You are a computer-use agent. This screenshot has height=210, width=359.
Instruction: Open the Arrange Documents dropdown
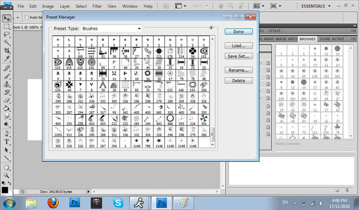click(259, 6)
